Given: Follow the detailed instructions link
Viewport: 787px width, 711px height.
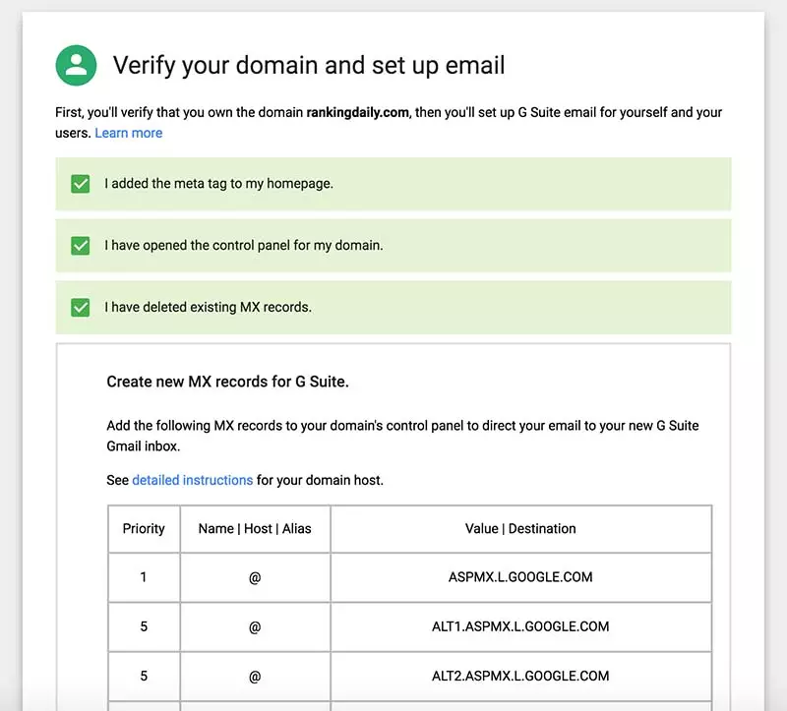Looking at the screenshot, I should tap(192, 480).
